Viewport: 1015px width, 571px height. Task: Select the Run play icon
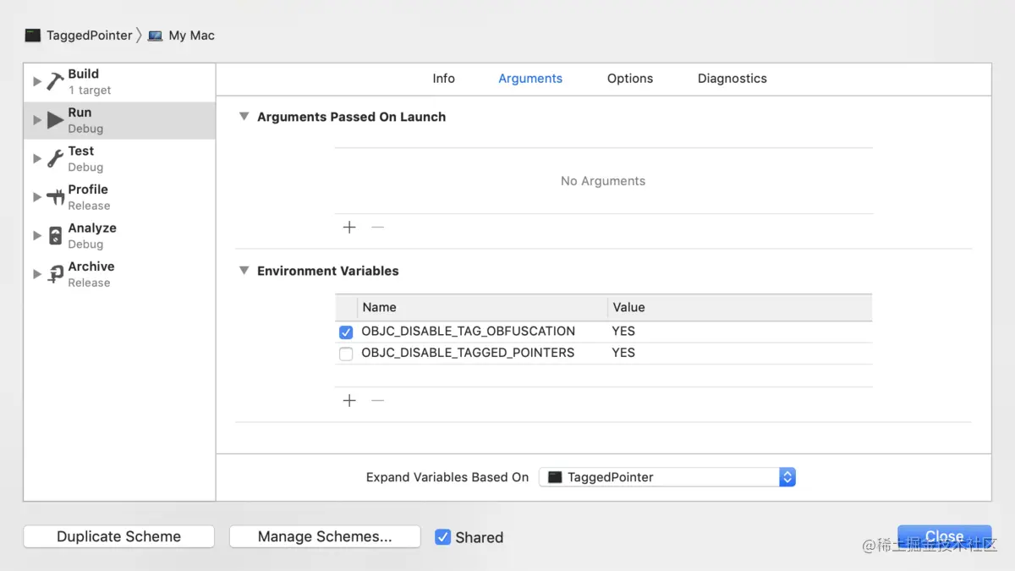pyautogui.click(x=56, y=120)
